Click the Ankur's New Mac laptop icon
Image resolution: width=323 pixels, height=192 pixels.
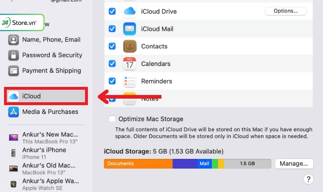pos(13,137)
